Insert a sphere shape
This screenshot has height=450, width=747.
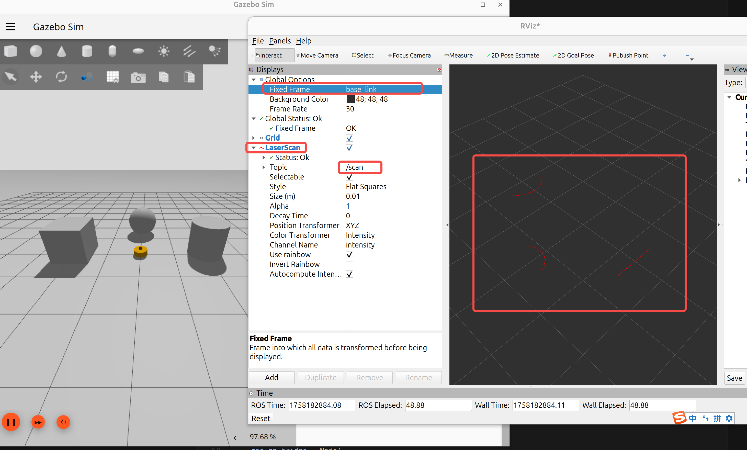pos(36,51)
